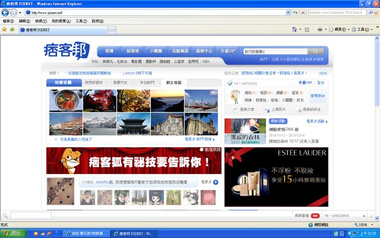The image size is (380, 238).
Task: Click the Windows Start button
Action: click(x=13, y=234)
